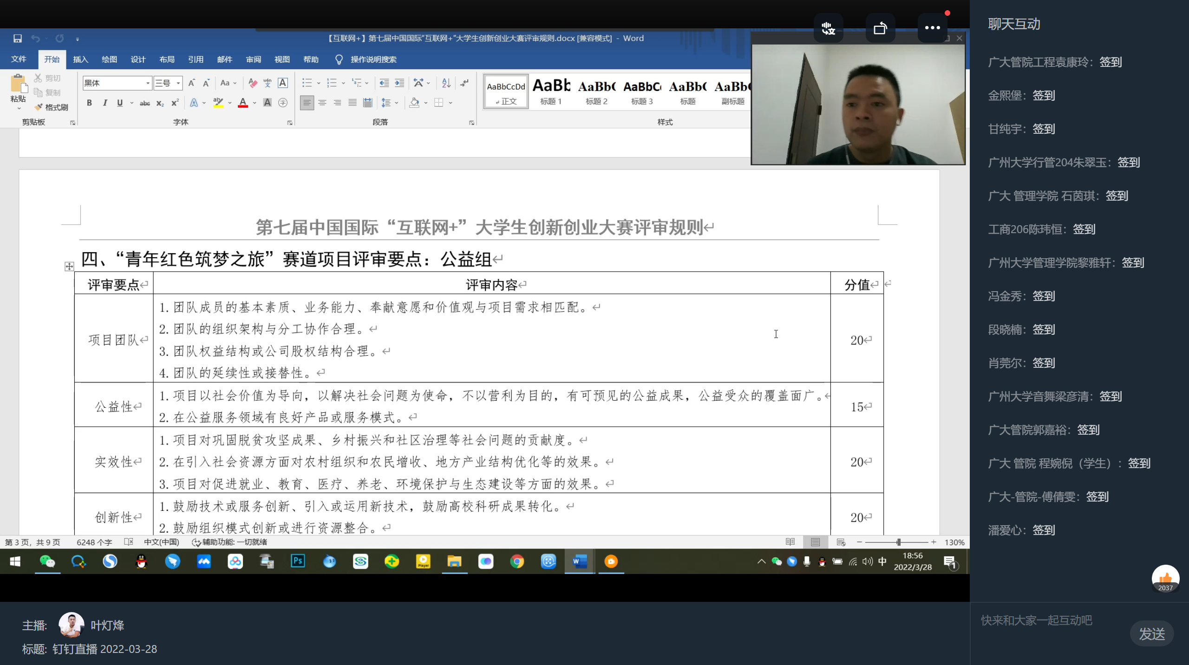1189x665 pixels.
Task: Click the justify alignment icon
Action: coord(353,103)
